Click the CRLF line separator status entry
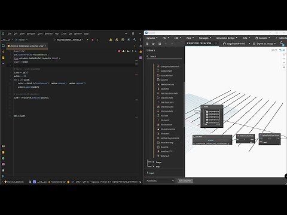Image resolution: width=287 pixels, height=215 pixels. (x=78, y=182)
